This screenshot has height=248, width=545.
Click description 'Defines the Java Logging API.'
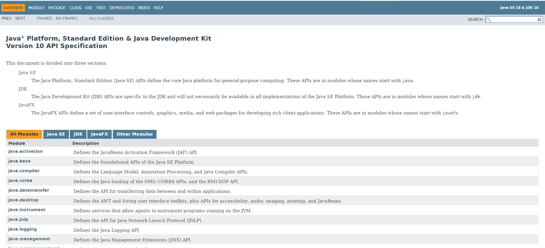tap(107, 230)
